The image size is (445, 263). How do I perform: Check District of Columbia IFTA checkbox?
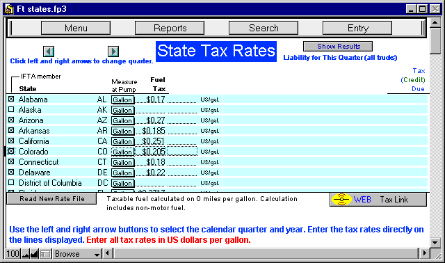coord(11,182)
